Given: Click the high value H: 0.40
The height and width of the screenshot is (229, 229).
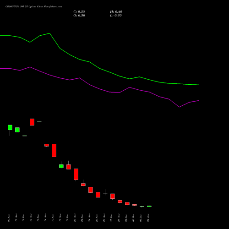Looking at the screenshot, I should (x=116, y=12).
